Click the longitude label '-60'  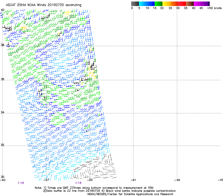coord(3,180)
